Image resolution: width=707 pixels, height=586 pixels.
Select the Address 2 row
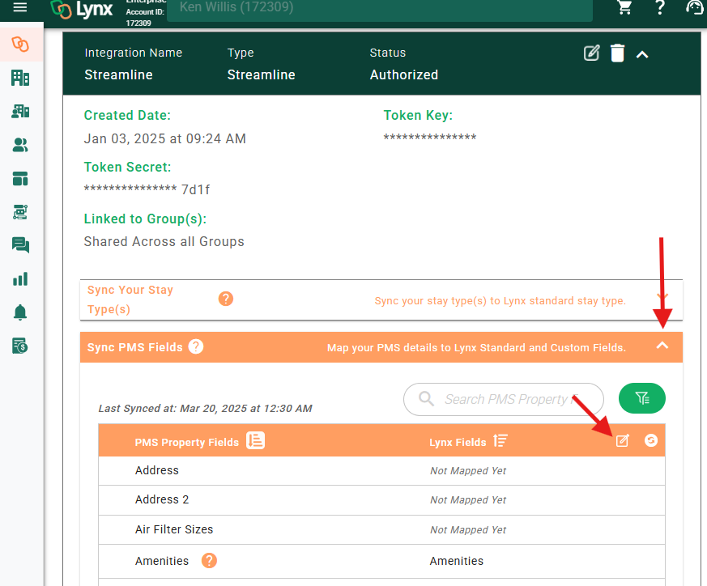[381, 500]
